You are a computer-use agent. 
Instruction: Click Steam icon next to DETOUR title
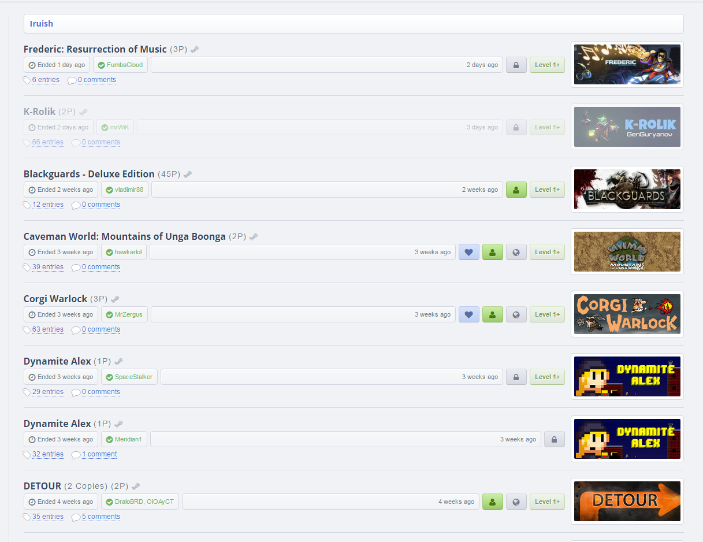point(136,487)
